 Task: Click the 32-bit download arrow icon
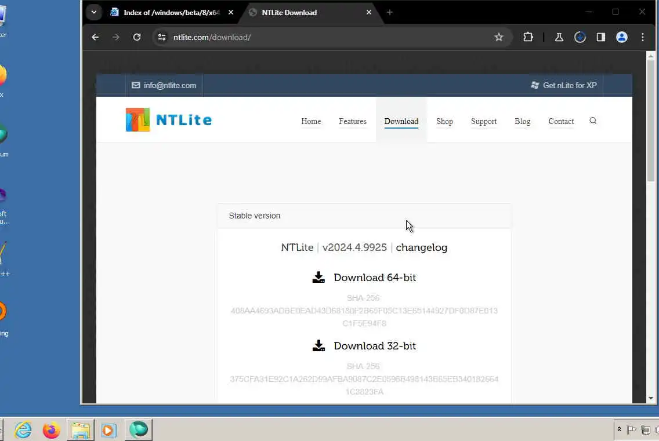pos(318,345)
